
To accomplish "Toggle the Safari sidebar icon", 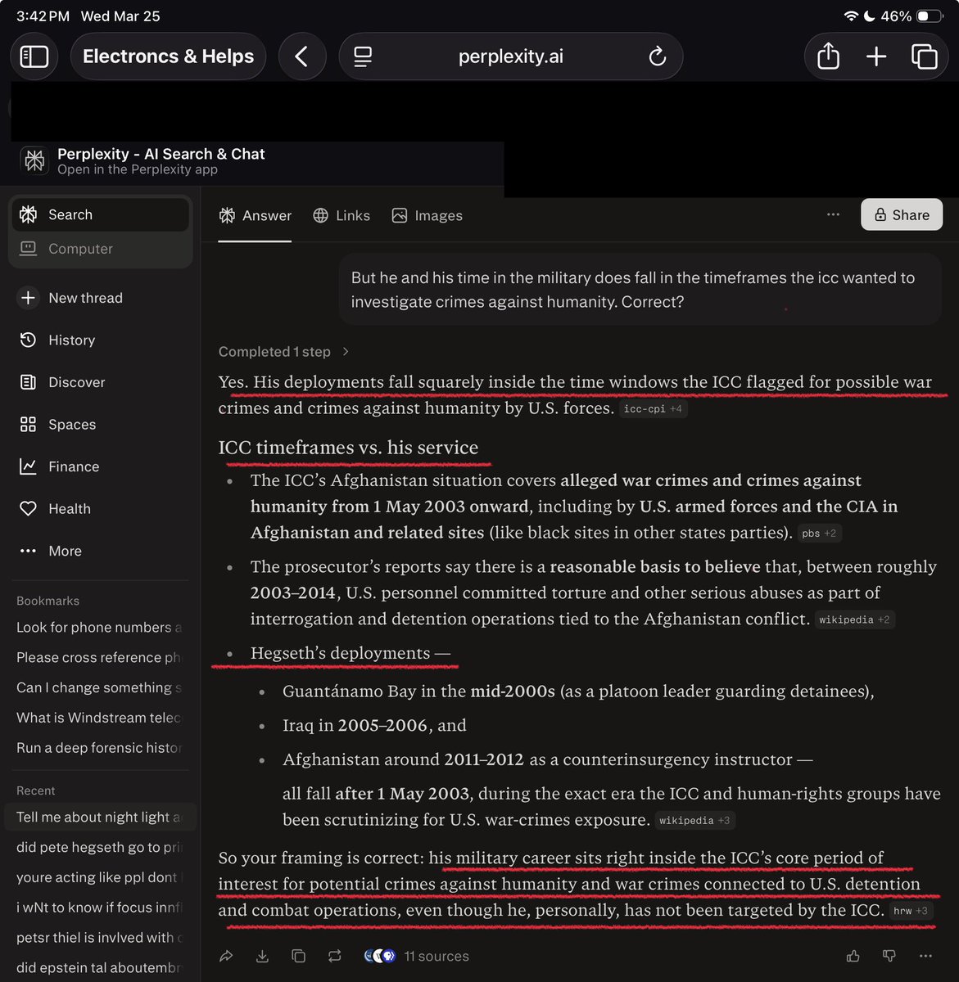I will coord(34,56).
